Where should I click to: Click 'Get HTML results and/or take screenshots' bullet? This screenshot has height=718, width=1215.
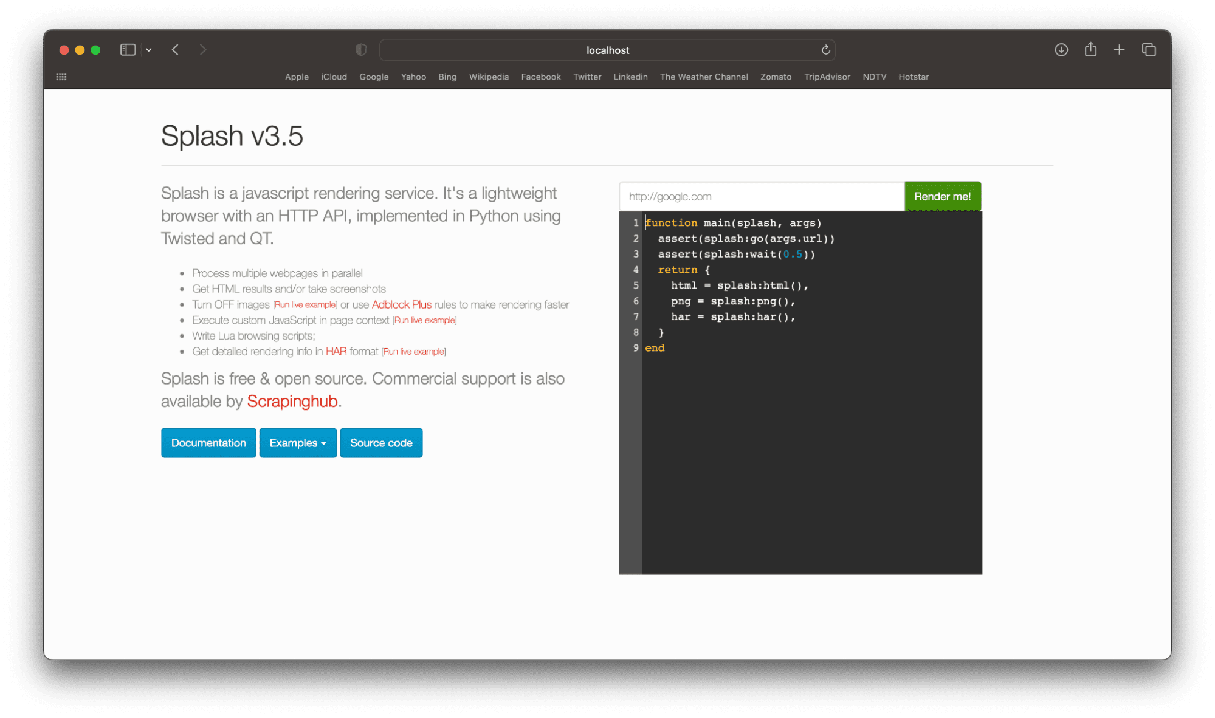click(289, 289)
